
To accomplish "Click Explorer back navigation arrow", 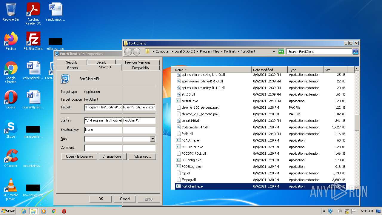I will click(x=128, y=52).
